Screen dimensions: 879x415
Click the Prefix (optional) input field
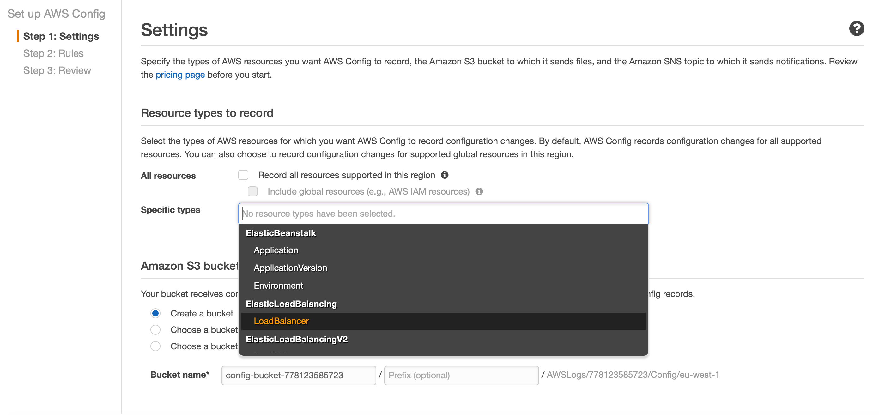461,375
